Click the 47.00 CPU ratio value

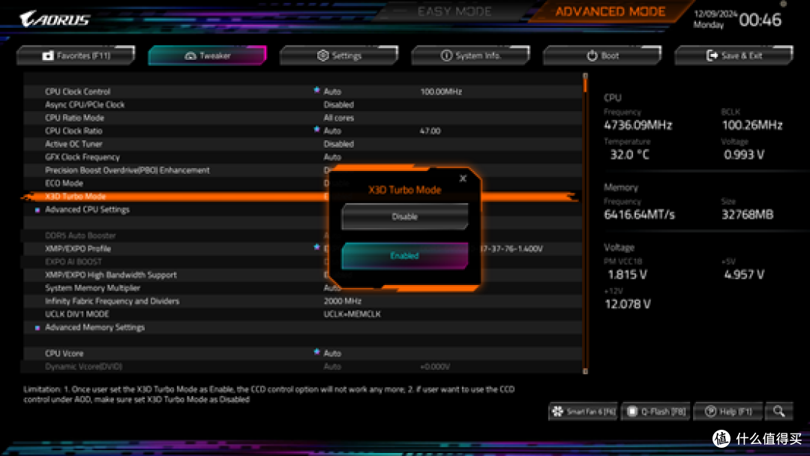coord(430,130)
